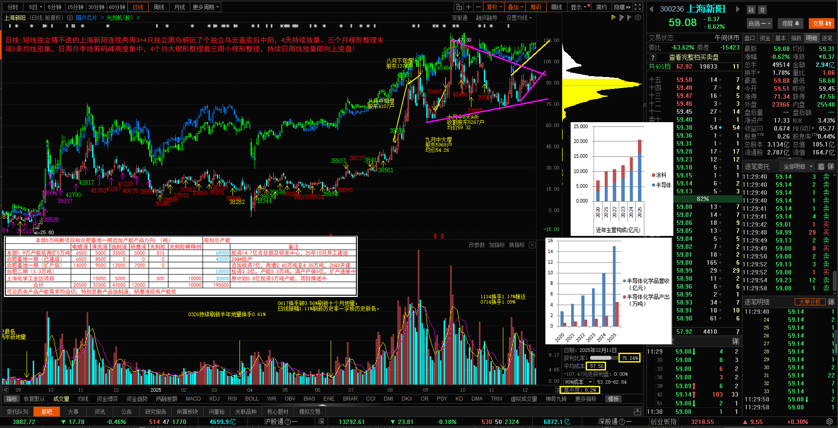
Task: Click the 港 Hong Kong connect badge
Action: click(x=762, y=10)
